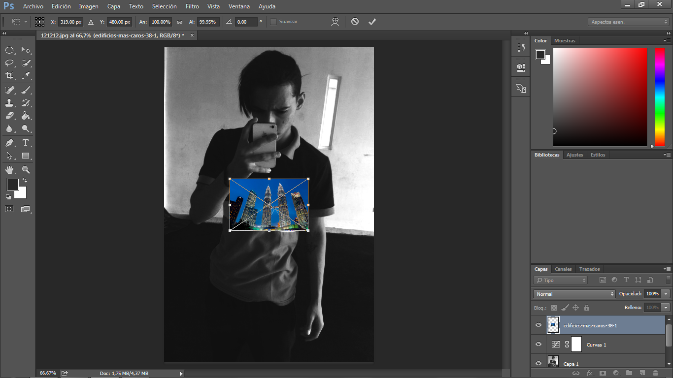Screen dimensions: 673x378
Task: Add a layer mask
Action: [603, 373]
